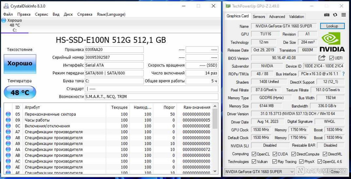Open the Сервис menu
Viewport: 351px width, 179px height.
pos(41,14)
